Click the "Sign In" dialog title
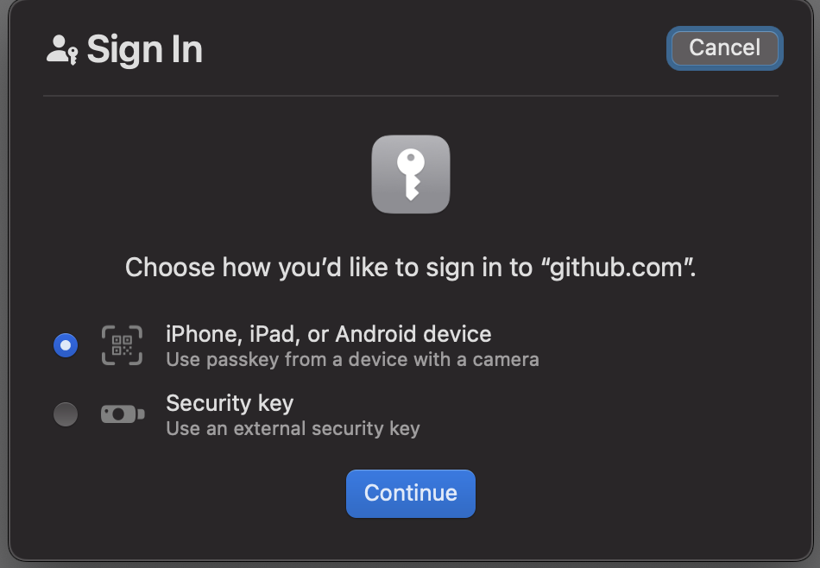This screenshot has height=568, width=820. pos(144,50)
